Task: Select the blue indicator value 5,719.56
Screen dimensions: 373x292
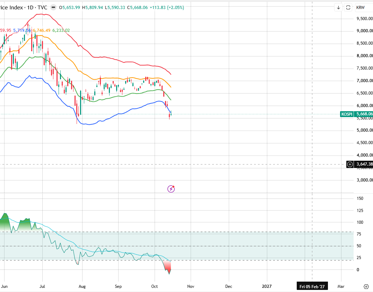Action: (x=22, y=30)
